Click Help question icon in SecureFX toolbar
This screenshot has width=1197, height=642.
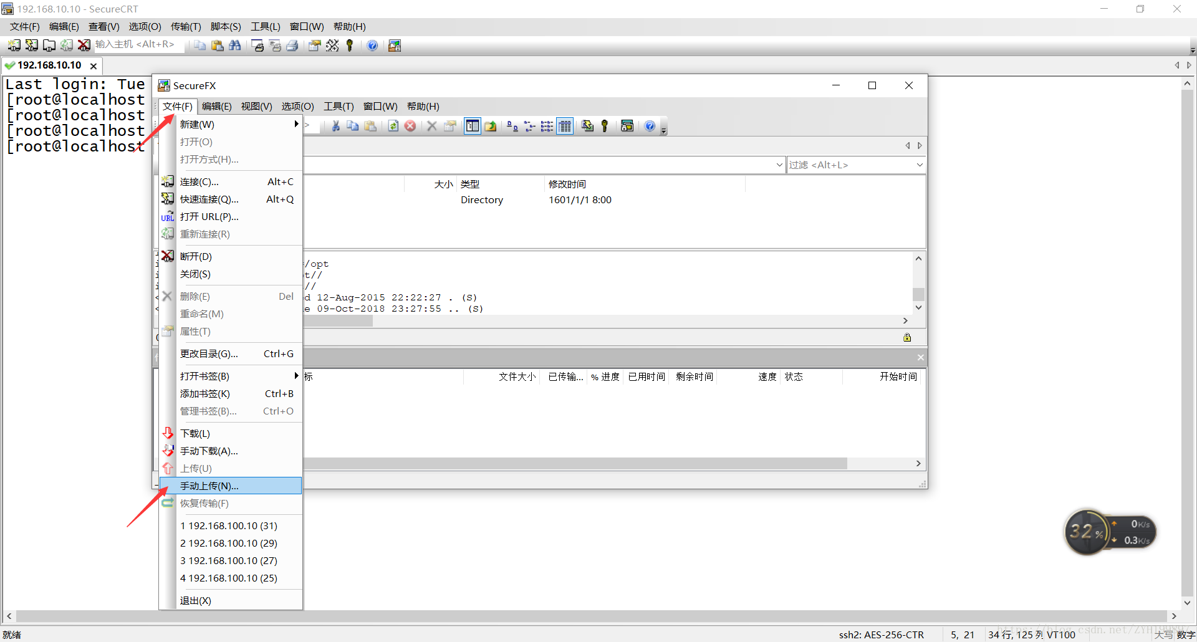[650, 126]
